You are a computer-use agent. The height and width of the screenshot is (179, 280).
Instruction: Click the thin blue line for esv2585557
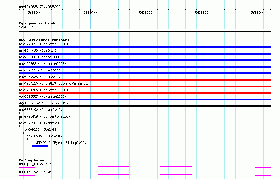tap(145, 99)
